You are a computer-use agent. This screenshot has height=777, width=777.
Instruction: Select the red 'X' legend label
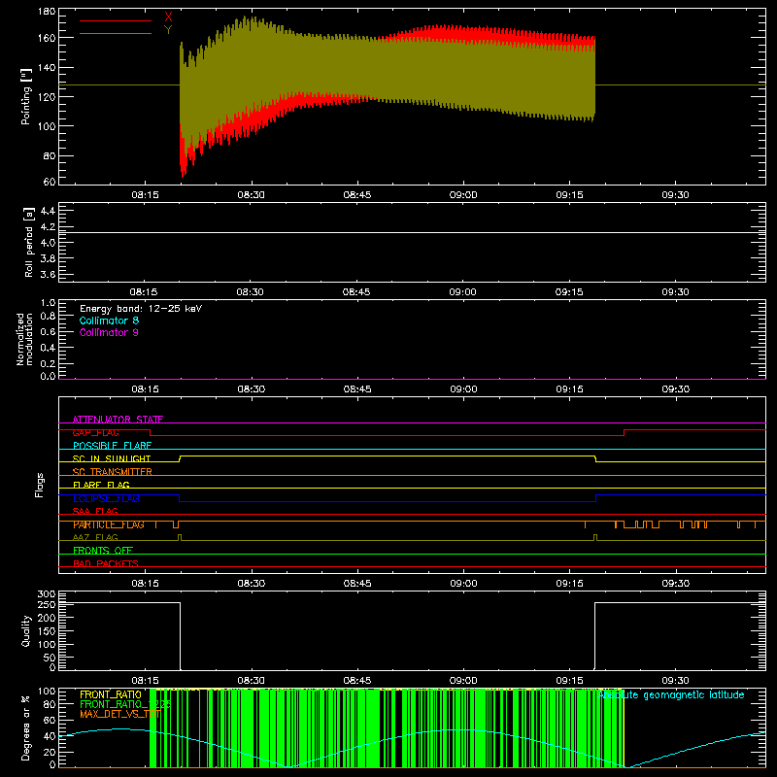click(x=168, y=17)
